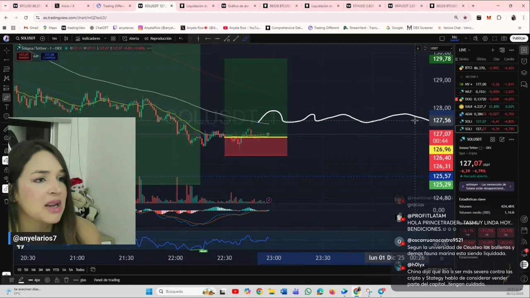The image size is (530, 298).
Task: Open the Chats icon in right sidebar
Action: [524, 84]
